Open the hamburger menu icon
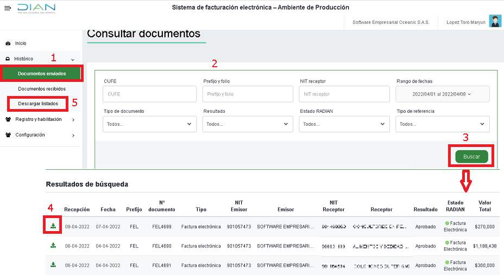This screenshot has height=275, width=504. click(x=7, y=9)
